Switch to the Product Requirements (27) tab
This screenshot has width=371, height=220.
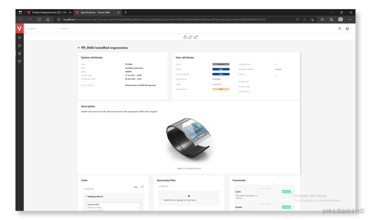click(49, 12)
